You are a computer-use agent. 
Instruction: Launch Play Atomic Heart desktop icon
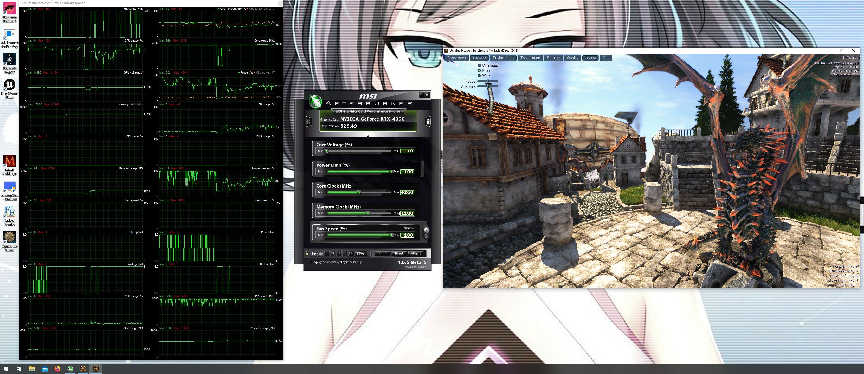(x=9, y=89)
